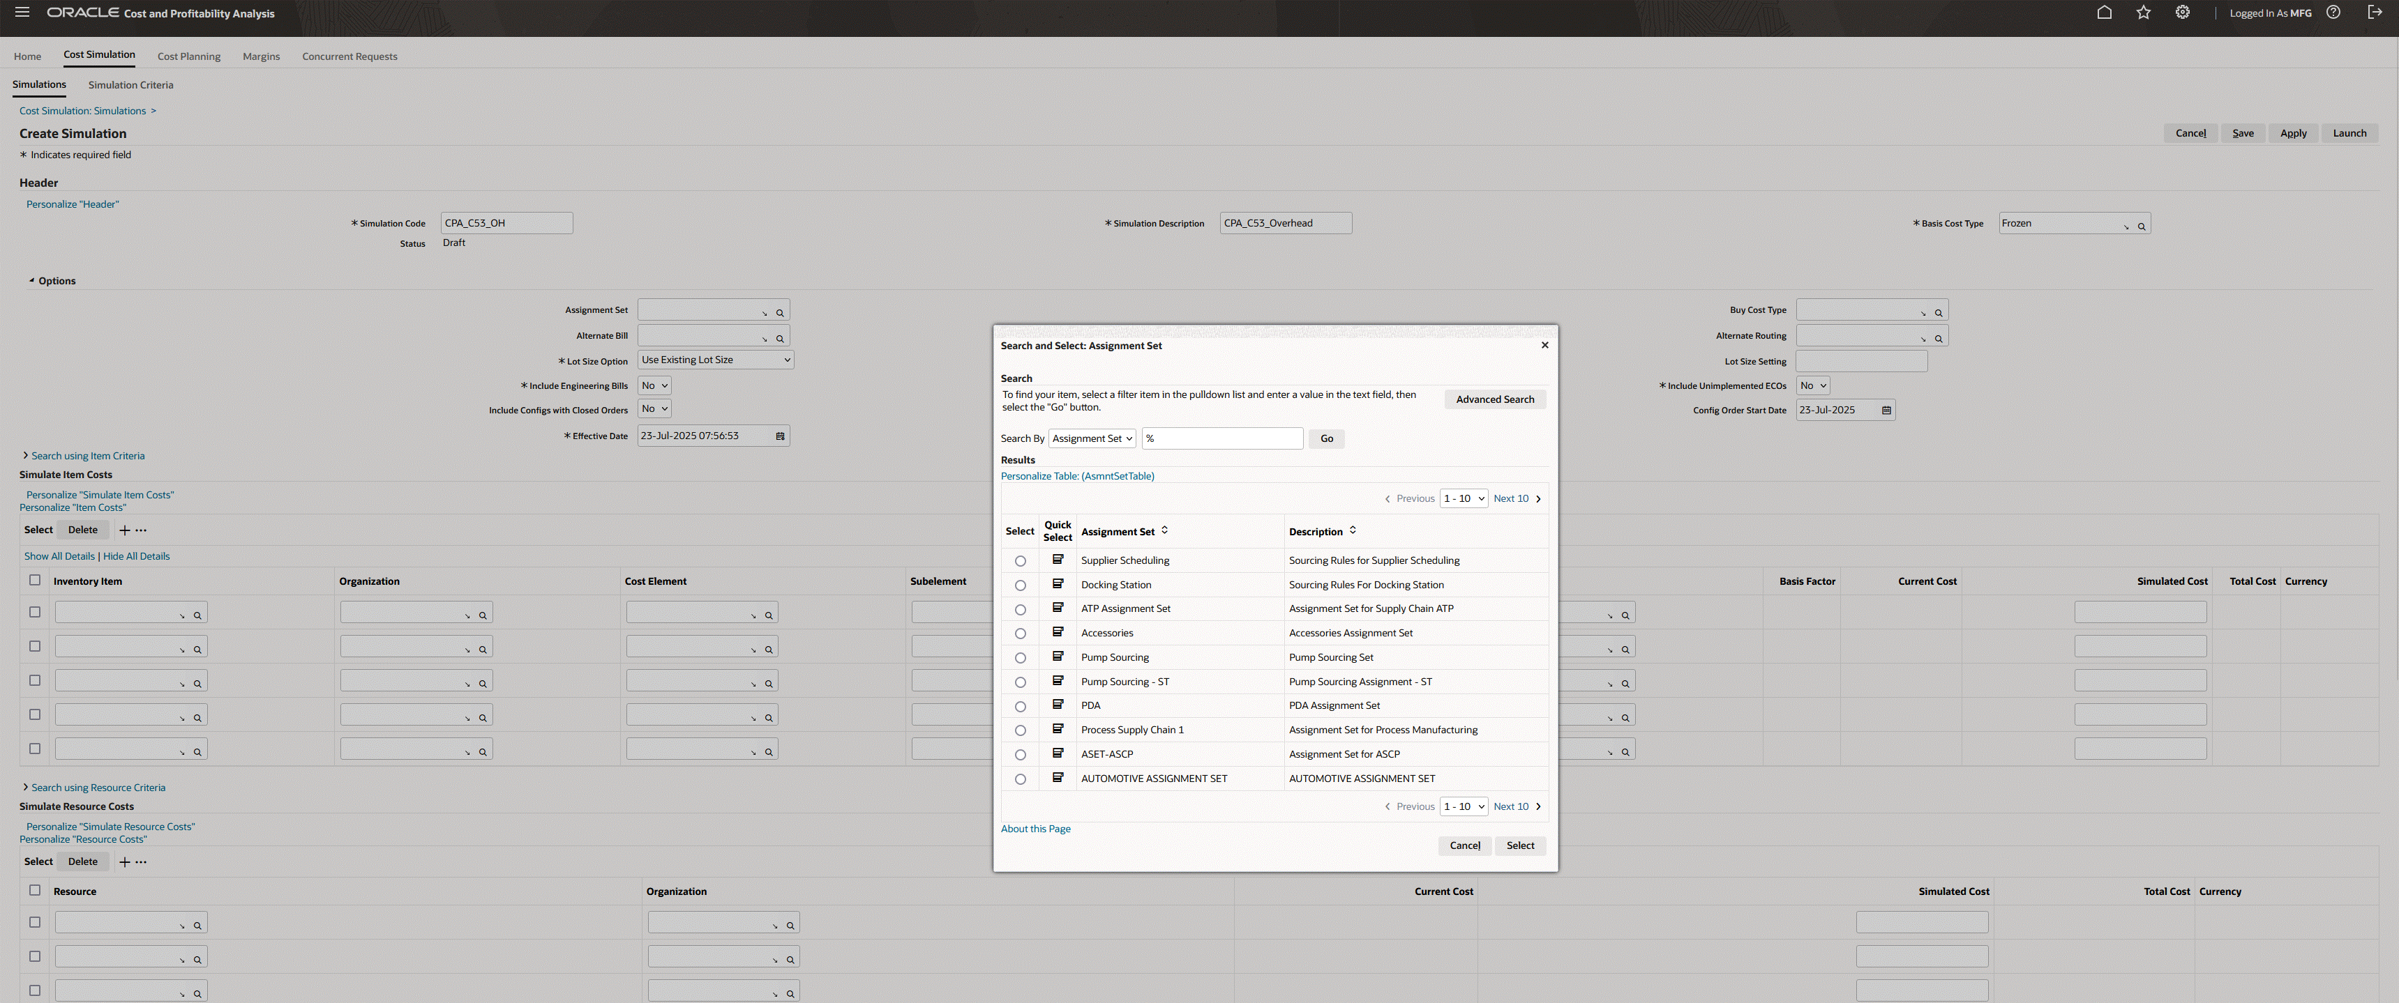This screenshot has height=1003, width=2399.
Task: Open Home icon in top header
Action: tap(2104, 13)
